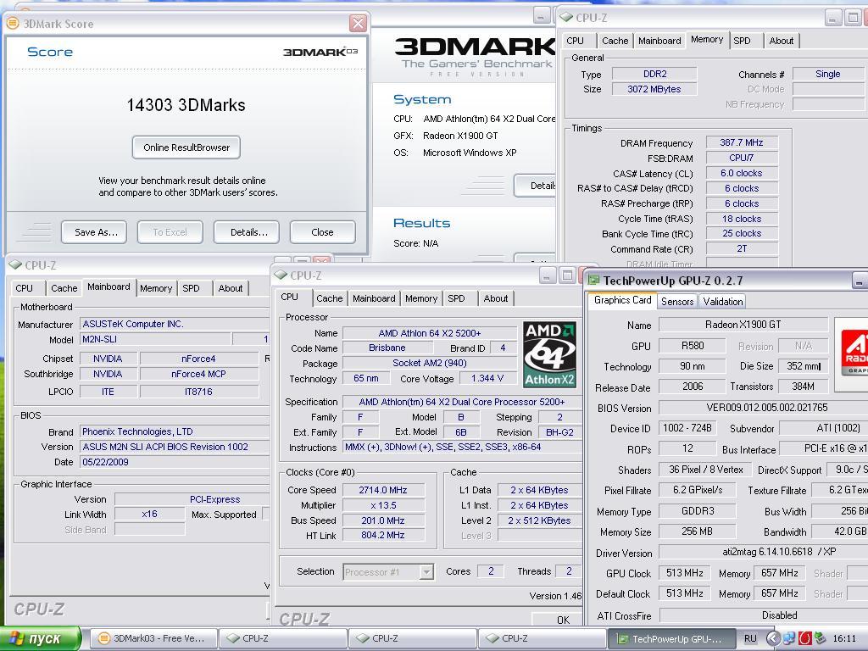This screenshot has height=651, width=868.
Task: Switch to Sensors tab in GPU-Z
Action: tap(677, 301)
